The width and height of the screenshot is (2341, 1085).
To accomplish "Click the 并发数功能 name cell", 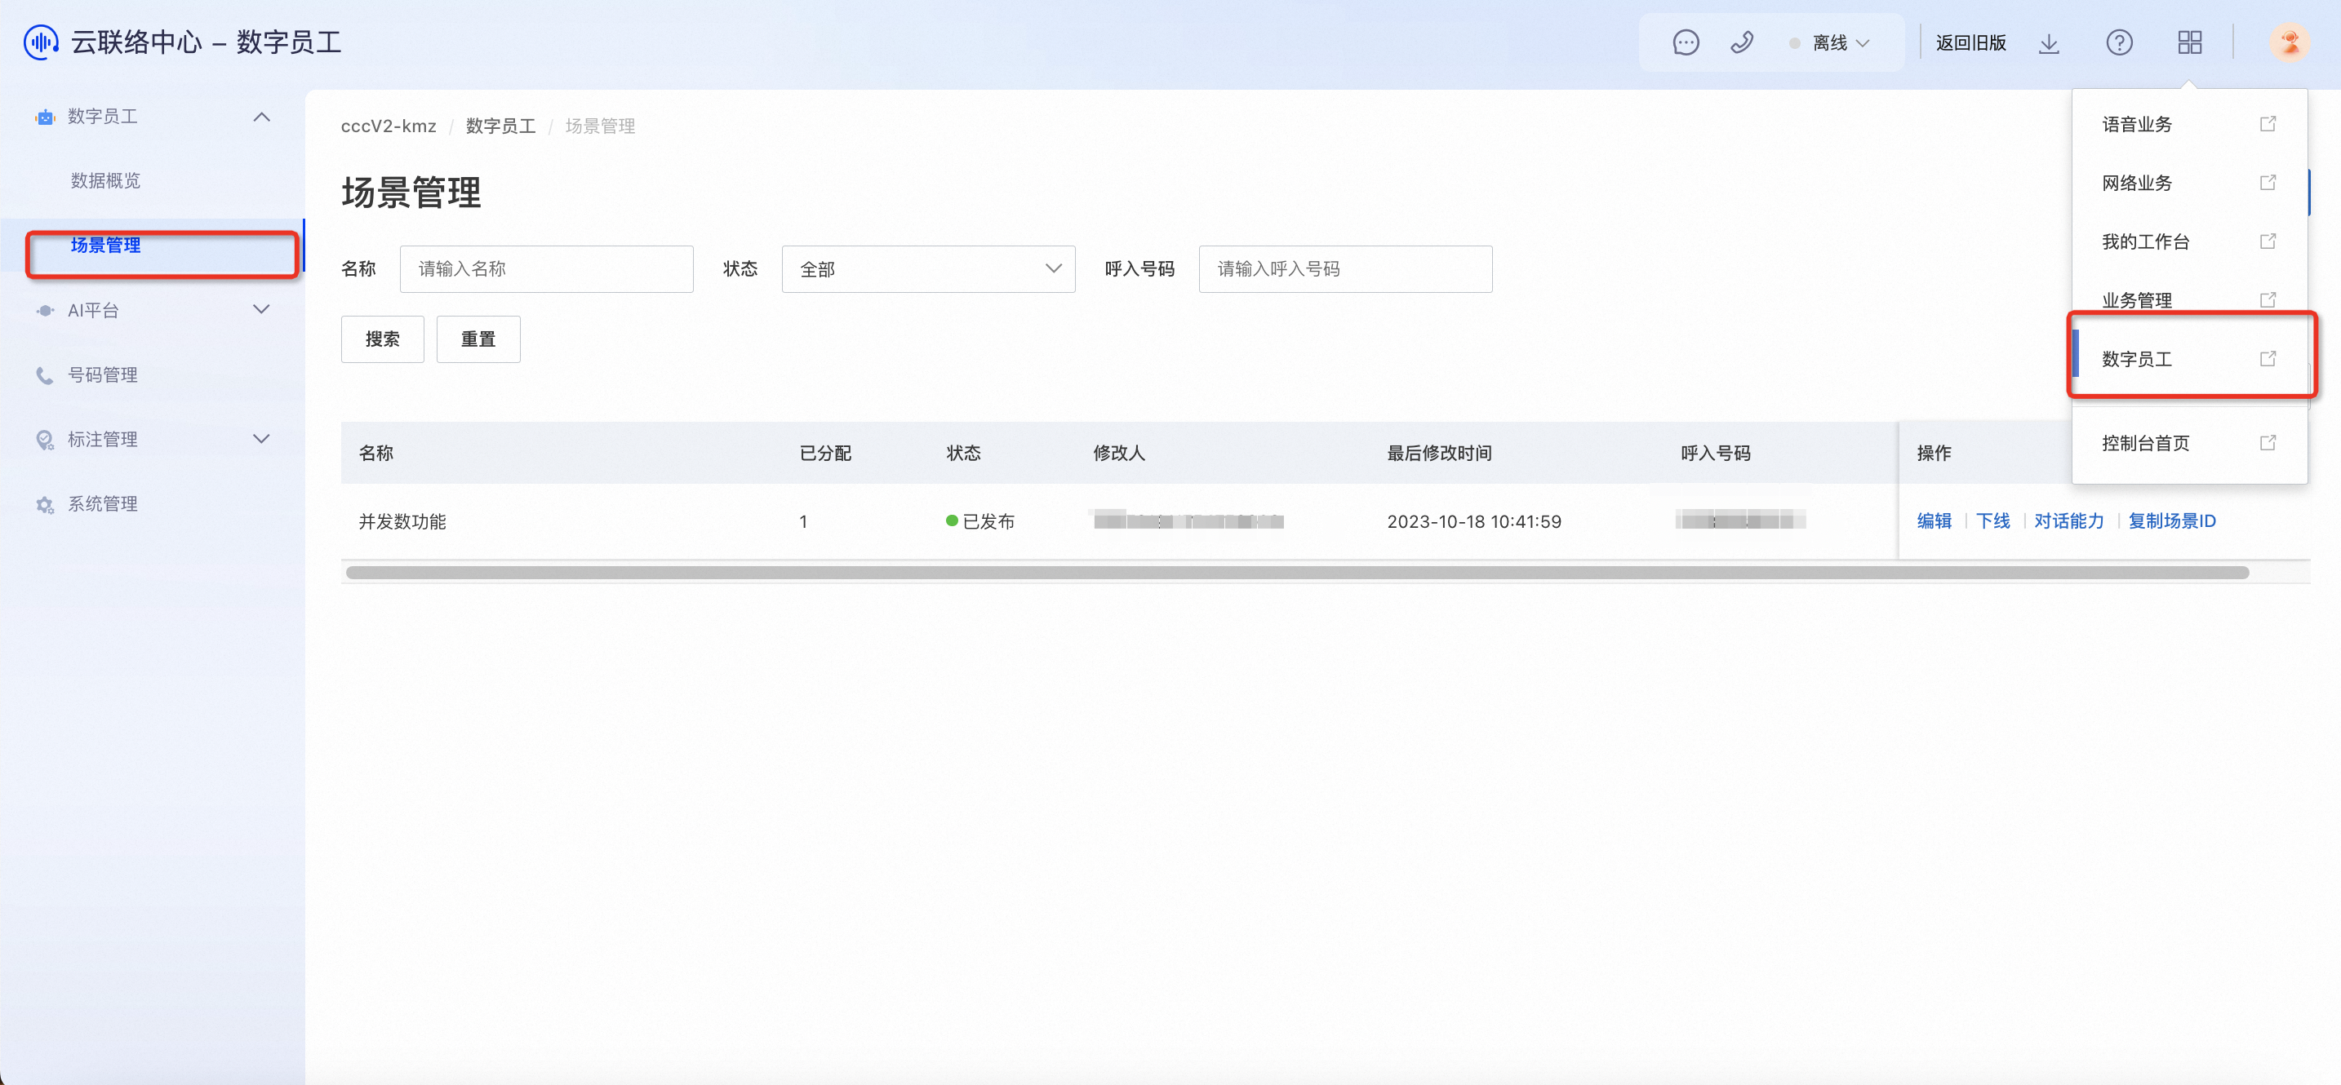I will point(402,522).
